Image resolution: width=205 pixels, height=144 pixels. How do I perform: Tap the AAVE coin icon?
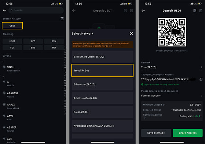click(x=4, y=116)
